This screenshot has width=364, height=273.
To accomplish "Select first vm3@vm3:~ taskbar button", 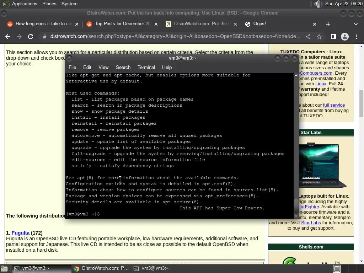I will point(42,269).
